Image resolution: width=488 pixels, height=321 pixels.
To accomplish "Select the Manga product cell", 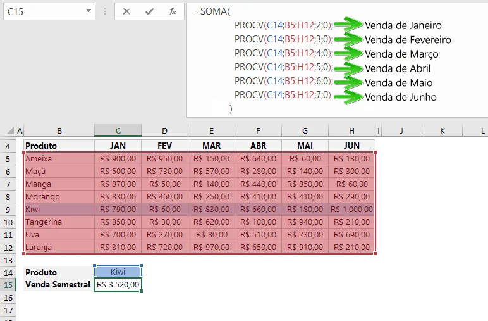I will coord(59,184).
